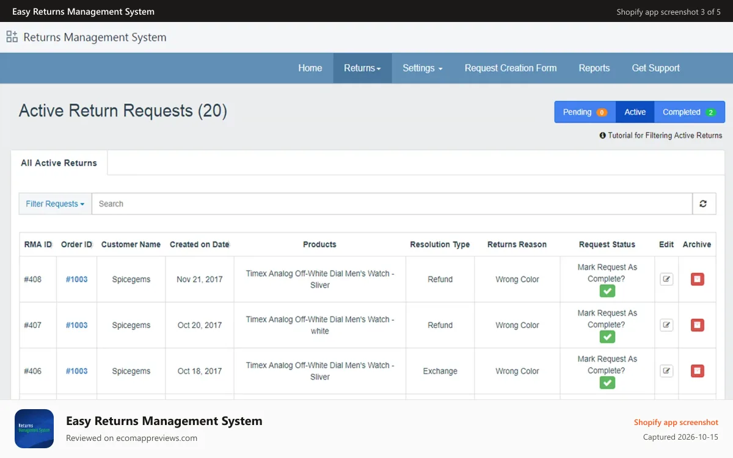Click the Oct 20, 2017 date cell
Image resolution: width=733 pixels, height=458 pixels.
pyautogui.click(x=200, y=325)
